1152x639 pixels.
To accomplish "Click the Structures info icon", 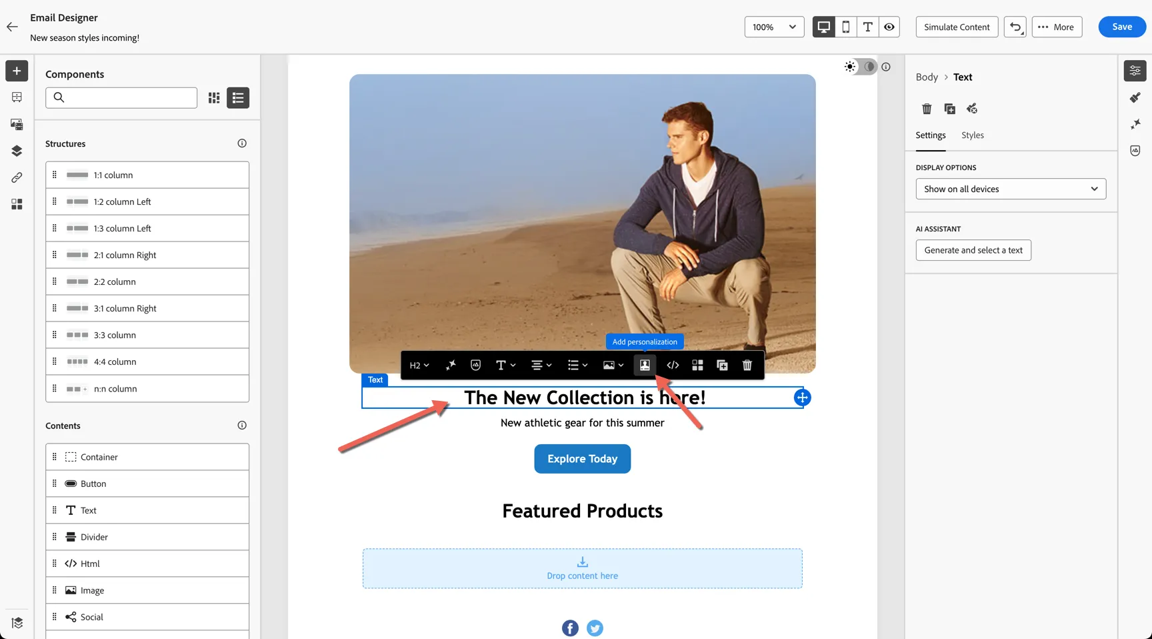I will coord(242,143).
